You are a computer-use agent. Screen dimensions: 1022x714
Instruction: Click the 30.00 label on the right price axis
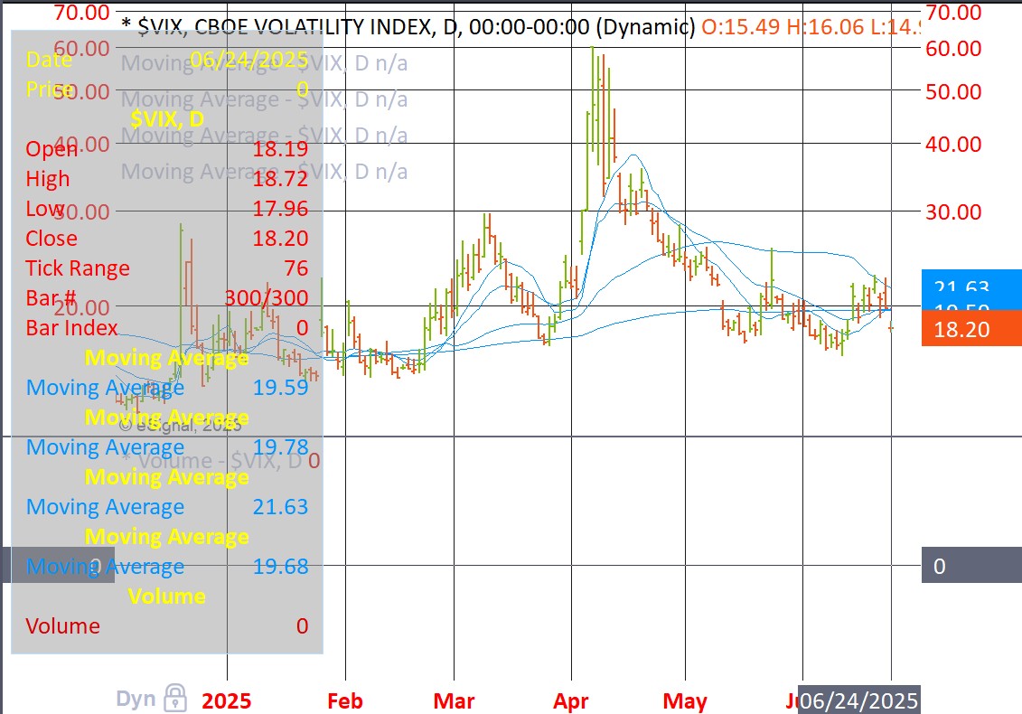click(953, 211)
